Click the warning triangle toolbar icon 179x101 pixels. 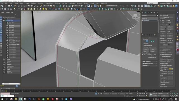click(x=173, y=6)
